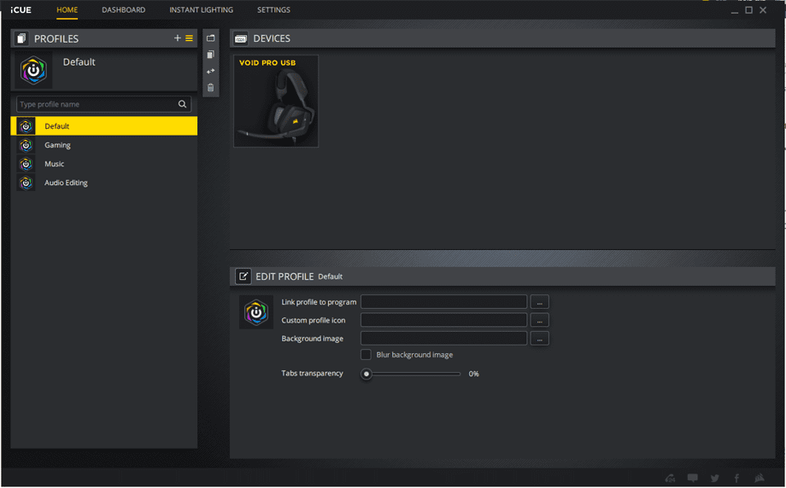This screenshot has height=488, width=786.
Task: Open the profiles list menu icon
Action: tap(189, 38)
